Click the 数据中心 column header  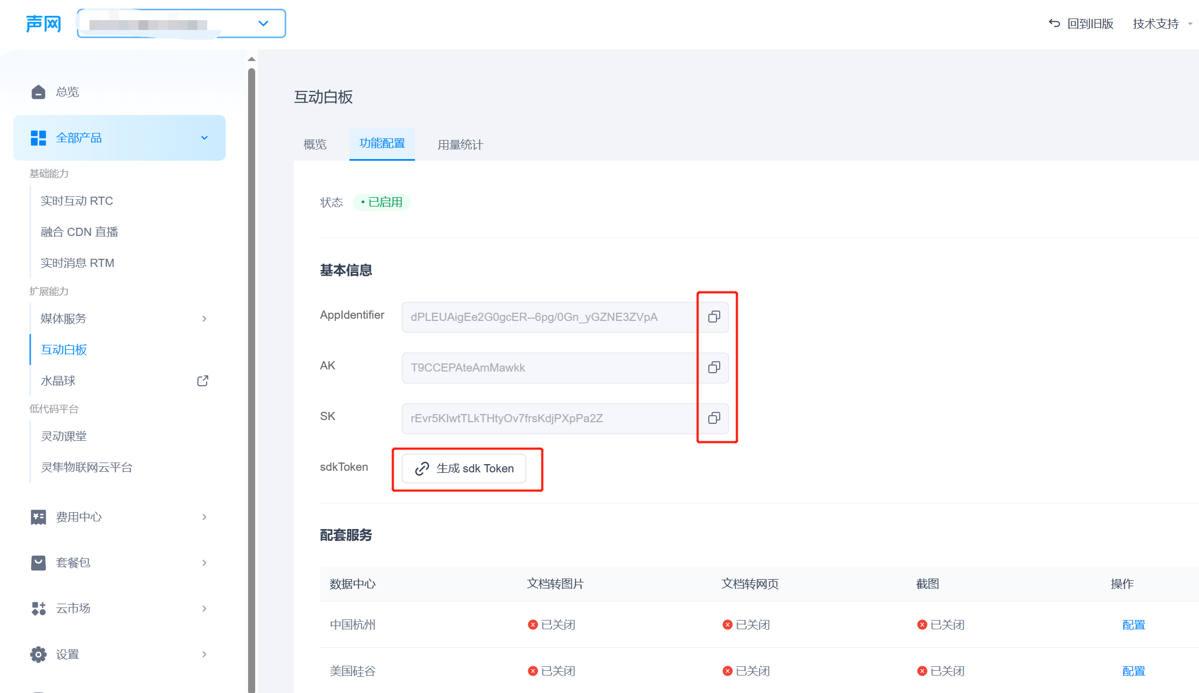click(353, 584)
